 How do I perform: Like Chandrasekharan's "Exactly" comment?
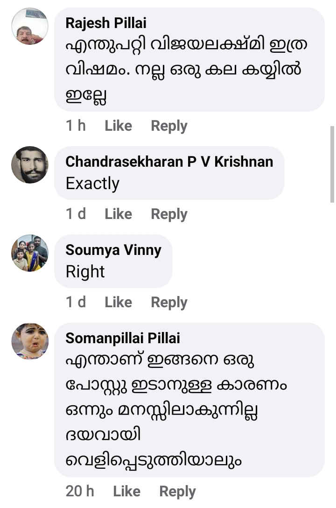click(118, 214)
